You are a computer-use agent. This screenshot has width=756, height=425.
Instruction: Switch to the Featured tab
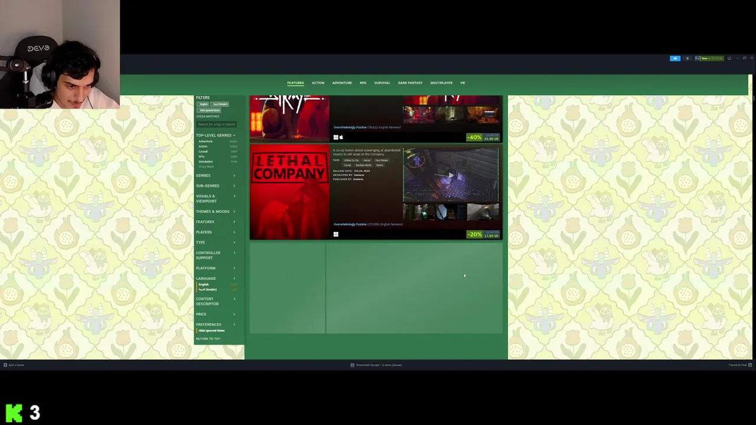(295, 83)
